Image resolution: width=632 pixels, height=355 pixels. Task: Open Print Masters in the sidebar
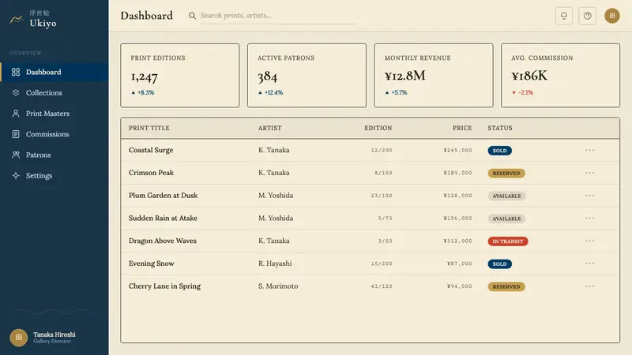(x=54, y=114)
